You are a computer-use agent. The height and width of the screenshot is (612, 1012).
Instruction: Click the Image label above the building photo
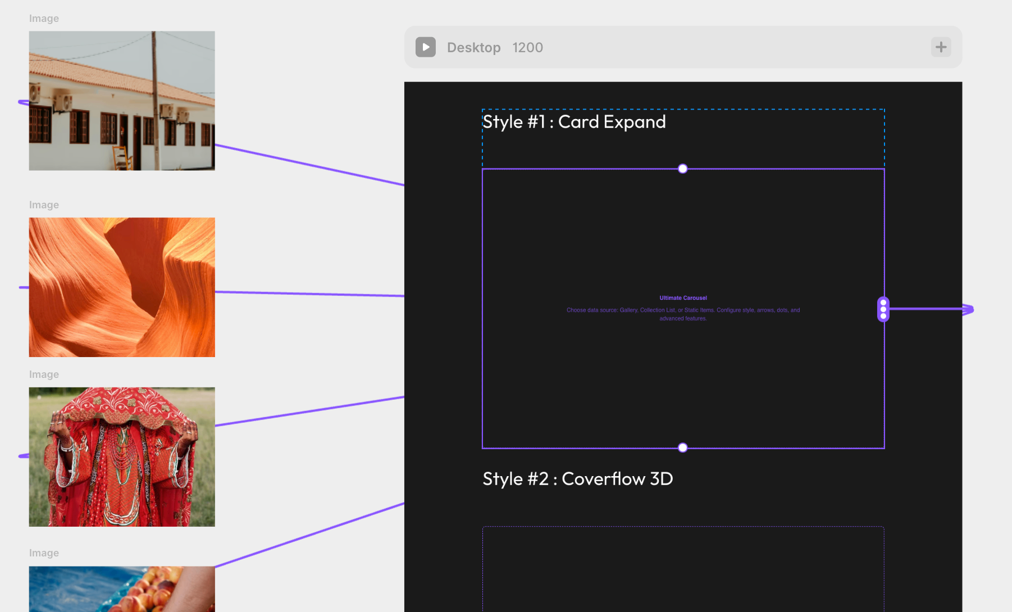click(44, 19)
